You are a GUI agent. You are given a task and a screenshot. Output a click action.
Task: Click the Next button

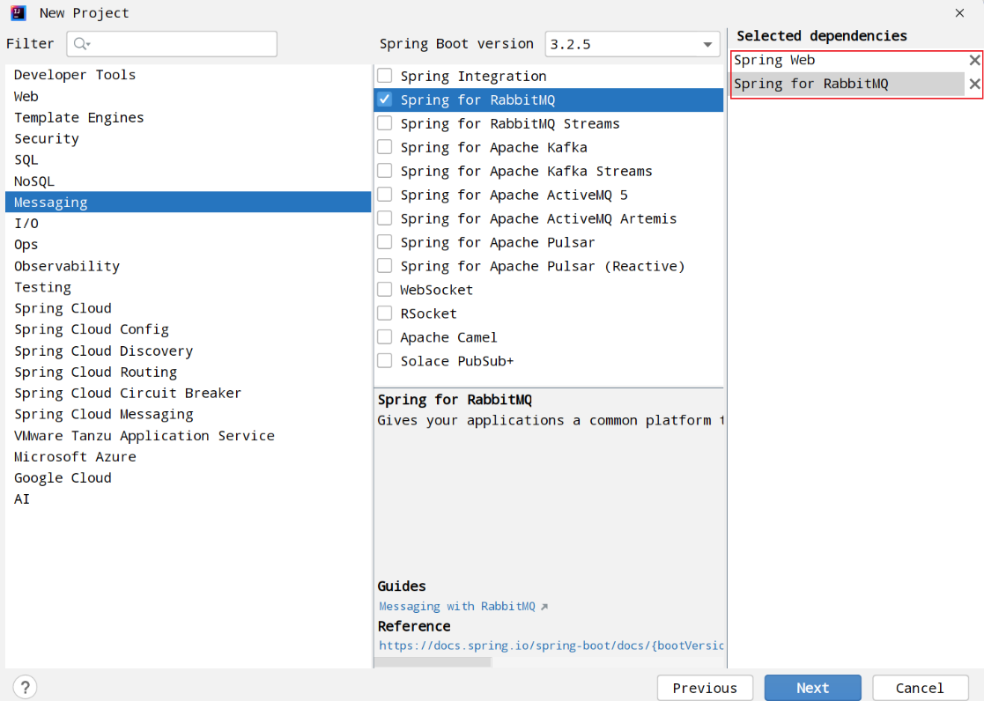click(x=813, y=688)
